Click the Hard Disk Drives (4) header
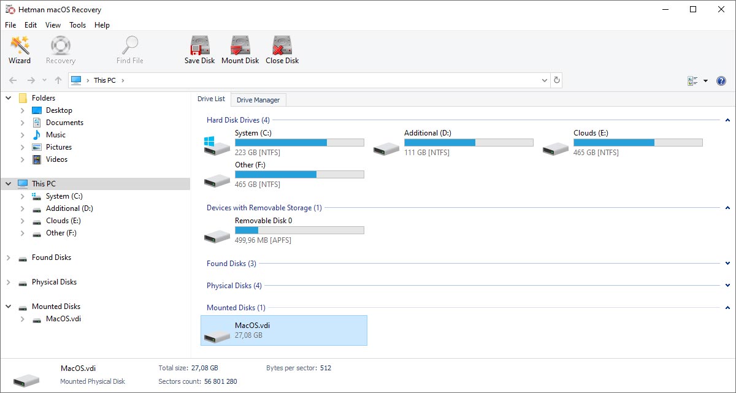The height and width of the screenshot is (393, 736). pos(238,120)
